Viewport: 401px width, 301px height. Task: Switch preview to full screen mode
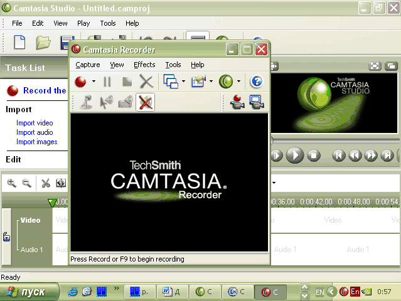375,66
